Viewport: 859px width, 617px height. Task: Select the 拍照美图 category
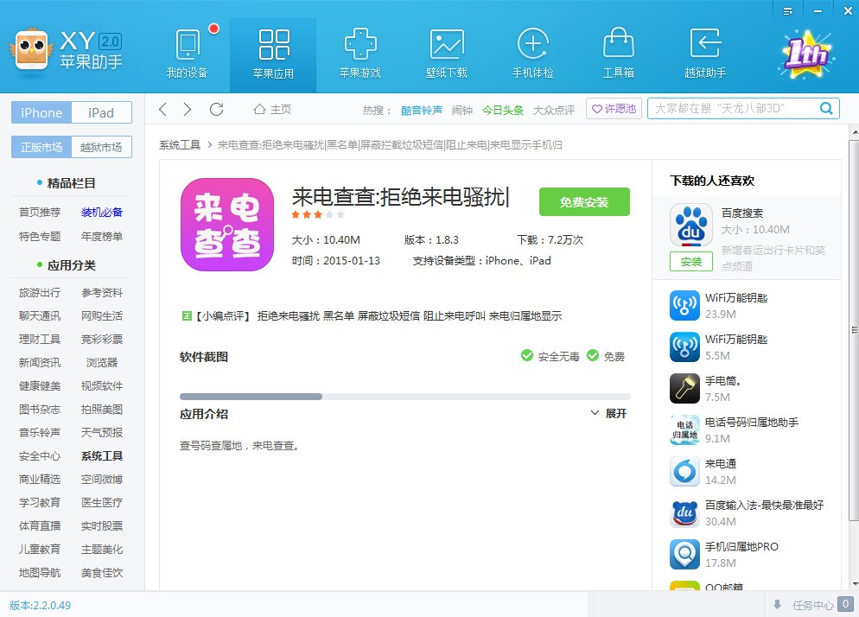coord(102,410)
